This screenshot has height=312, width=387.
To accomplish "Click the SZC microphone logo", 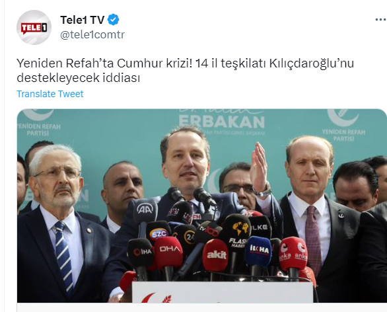I will [x=158, y=232].
